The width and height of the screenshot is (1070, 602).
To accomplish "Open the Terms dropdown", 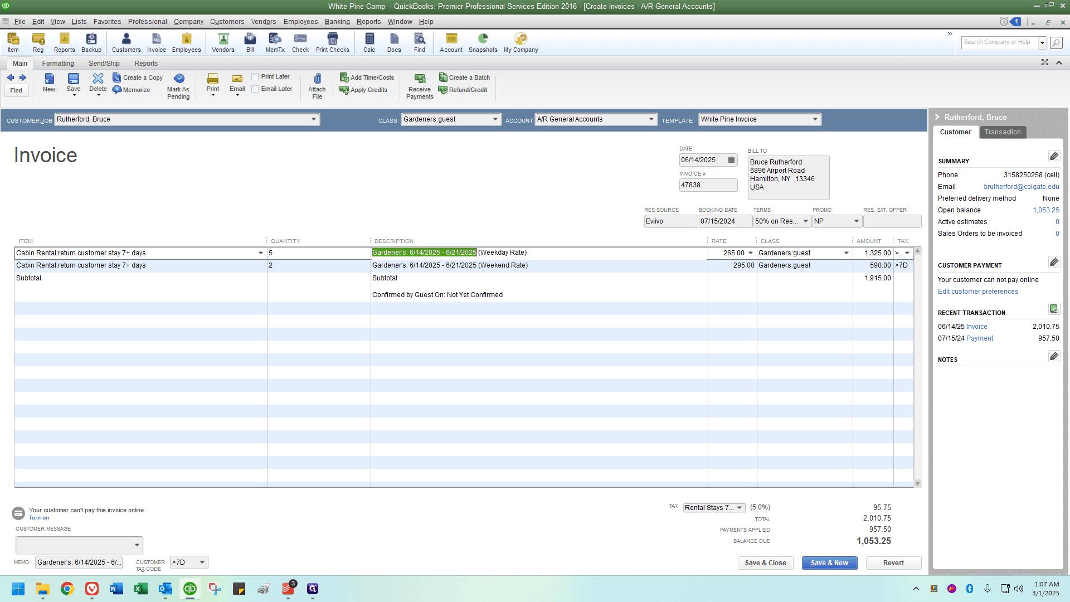I will coord(805,221).
